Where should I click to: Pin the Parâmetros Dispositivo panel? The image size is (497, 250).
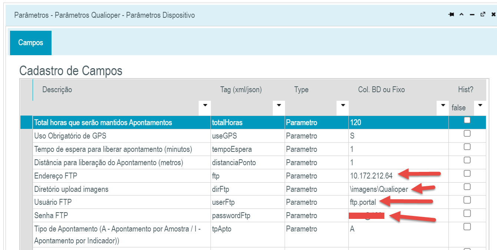(451, 15)
